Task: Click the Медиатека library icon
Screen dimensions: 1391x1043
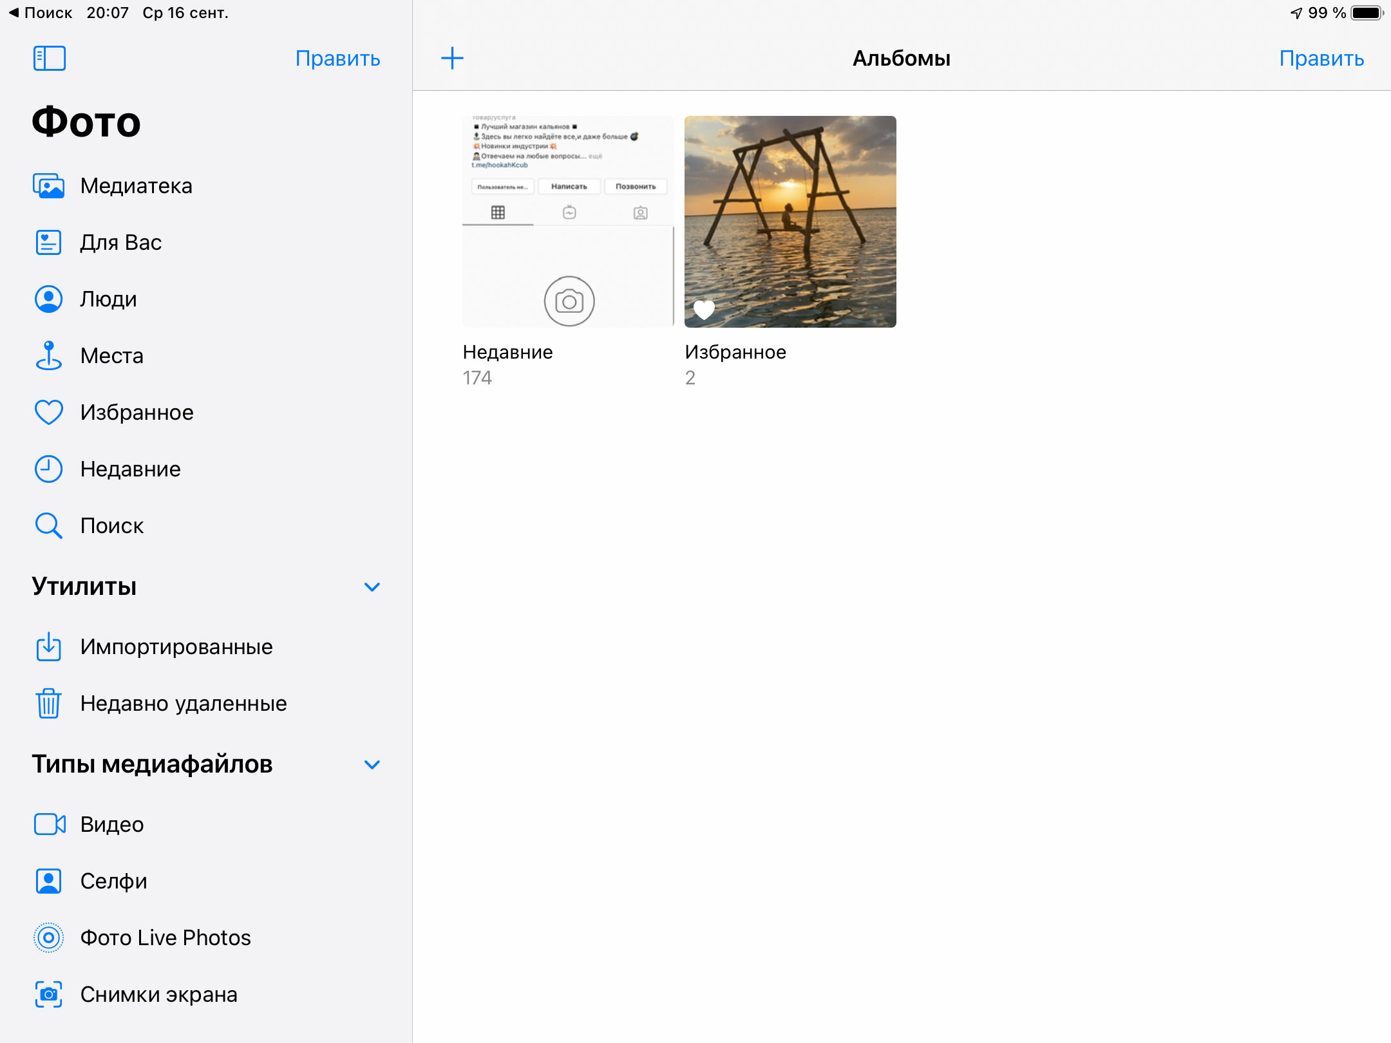Action: 48,186
